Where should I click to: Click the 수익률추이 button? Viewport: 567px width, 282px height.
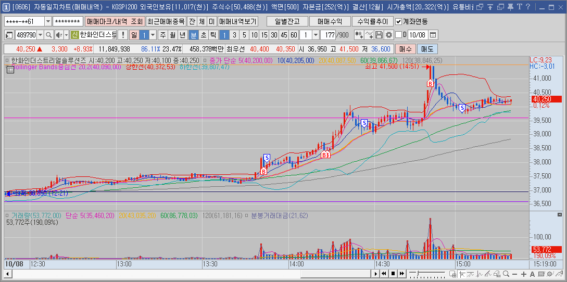point(372,21)
